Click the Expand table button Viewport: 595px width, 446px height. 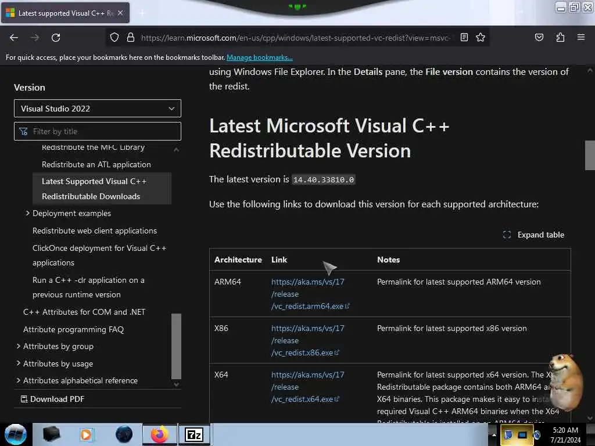[533, 235]
